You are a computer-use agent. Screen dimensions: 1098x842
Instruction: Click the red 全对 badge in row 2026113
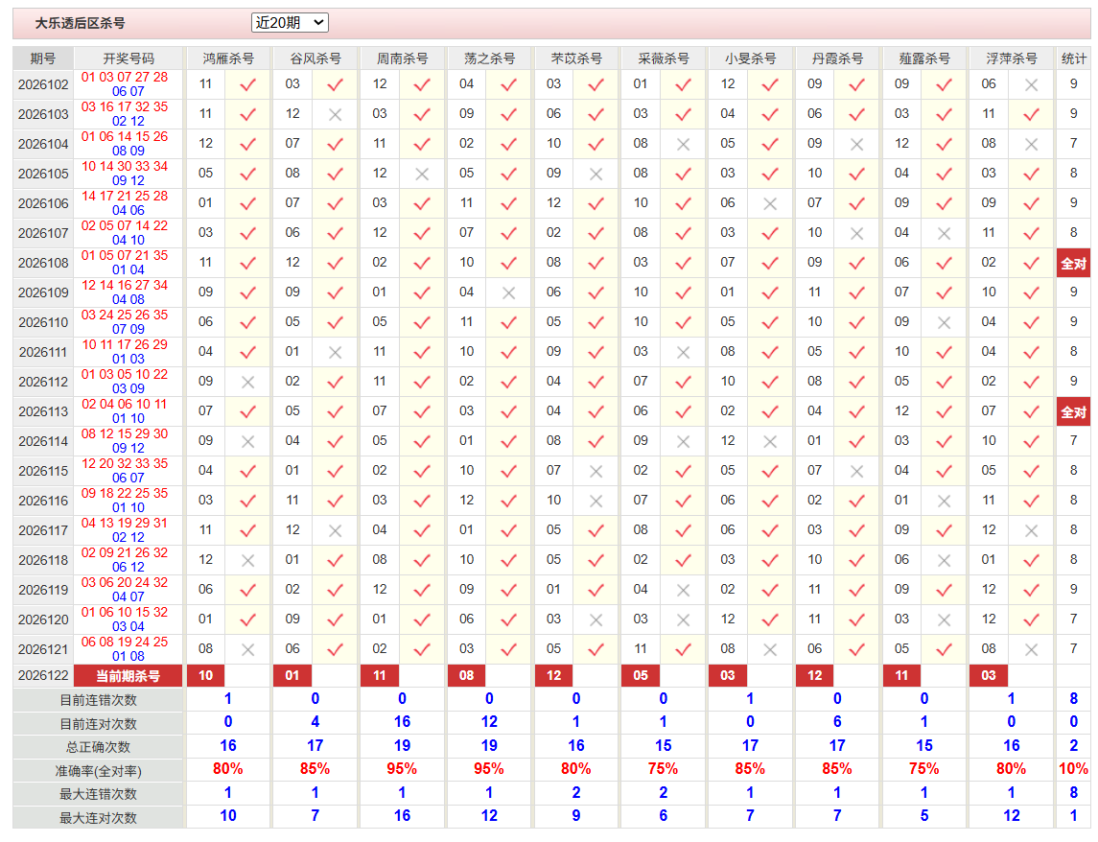coord(1073,412)
